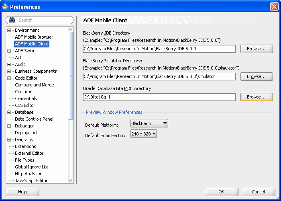This screenshot has width=281, height=201.
Task: Click the Help button
Action: [x=22, y=192]
